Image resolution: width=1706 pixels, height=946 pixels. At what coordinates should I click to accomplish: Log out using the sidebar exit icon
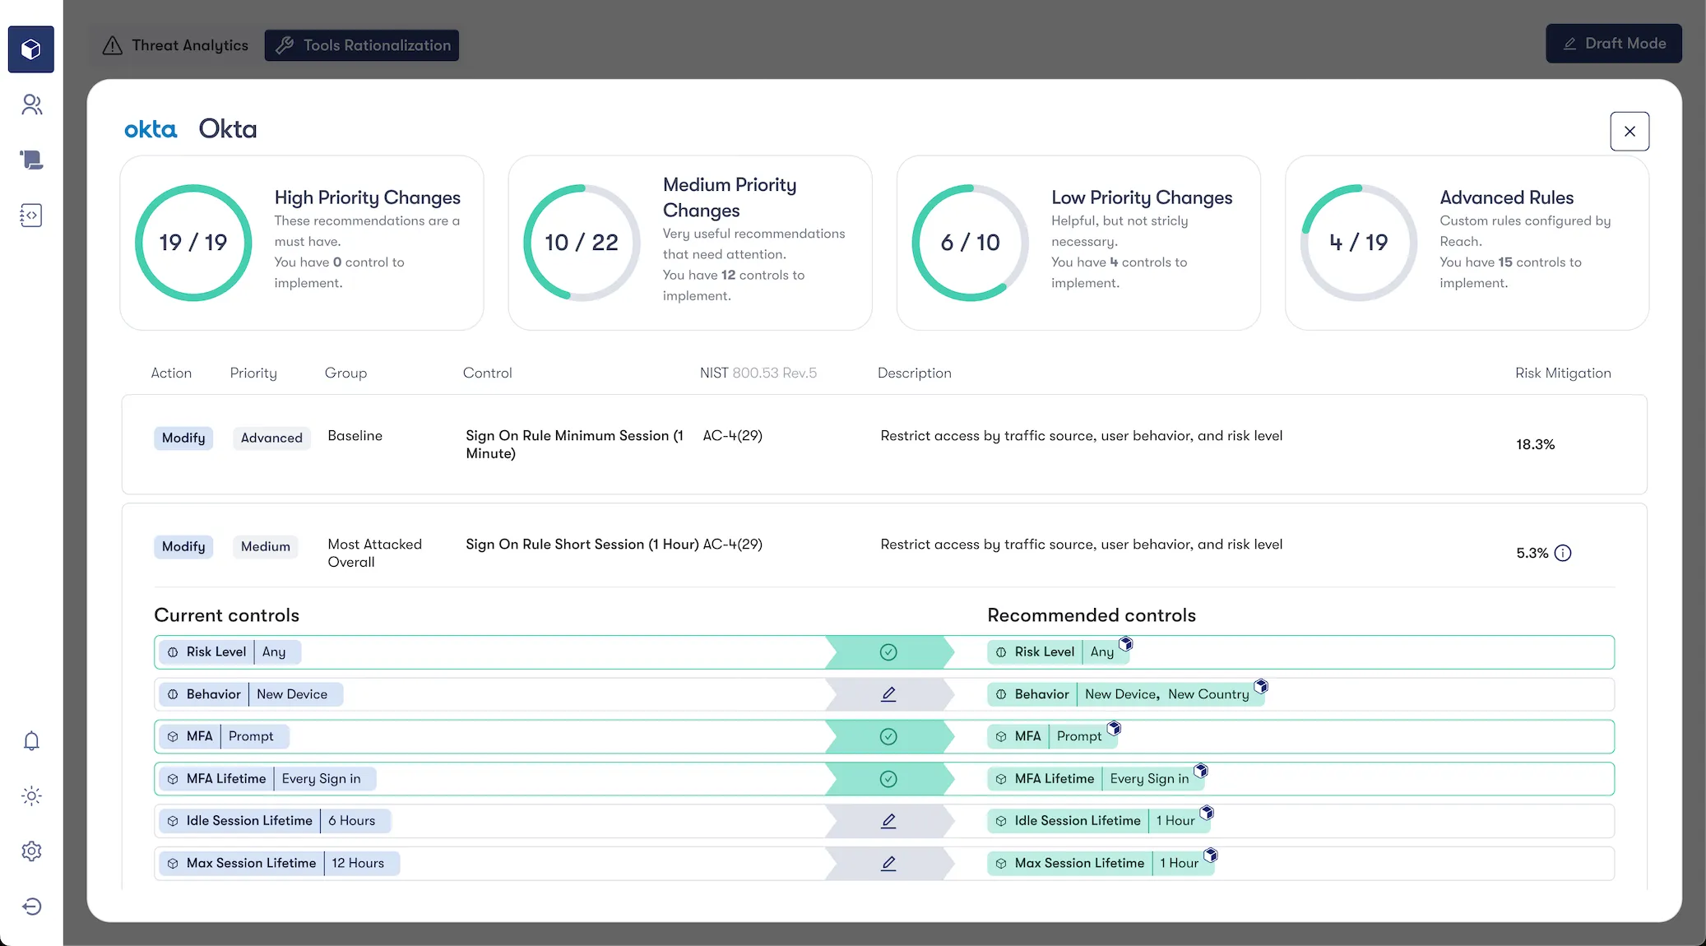30,906
